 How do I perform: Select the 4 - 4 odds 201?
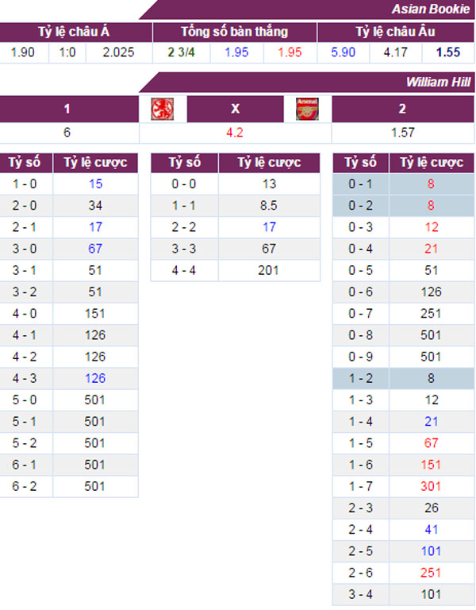(269, 270)
